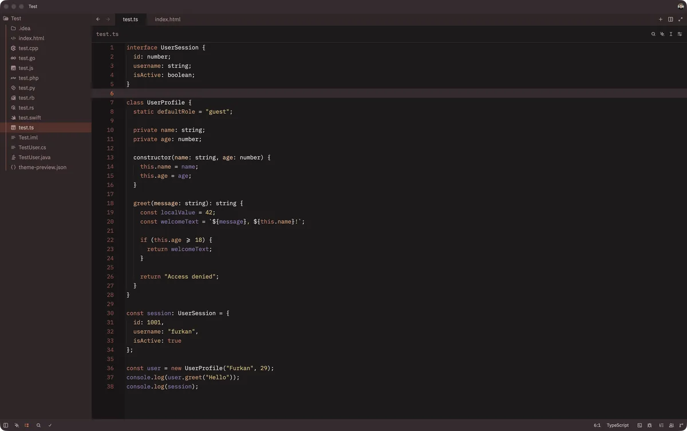Click 'UserSession' in the interface declaration on line 1
The height and width of the screenshot is (431, 687).
(x=180, y=48)
